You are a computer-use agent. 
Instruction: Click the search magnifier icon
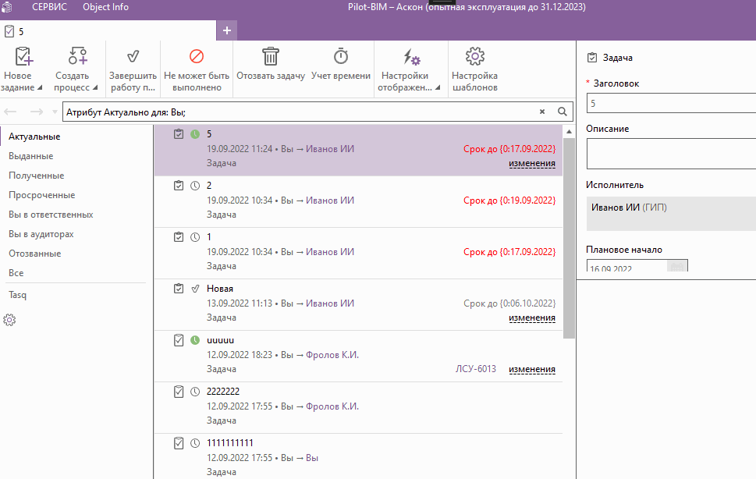point(562,112)
